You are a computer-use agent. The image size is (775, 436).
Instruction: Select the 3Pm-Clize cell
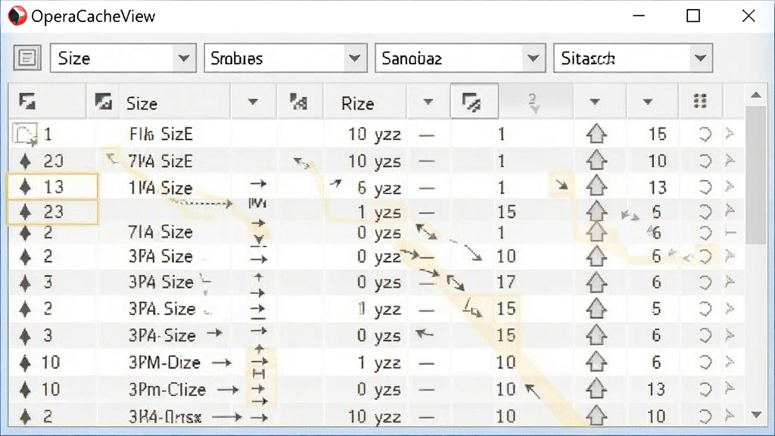pyautogui.click(x=167, y=390)
